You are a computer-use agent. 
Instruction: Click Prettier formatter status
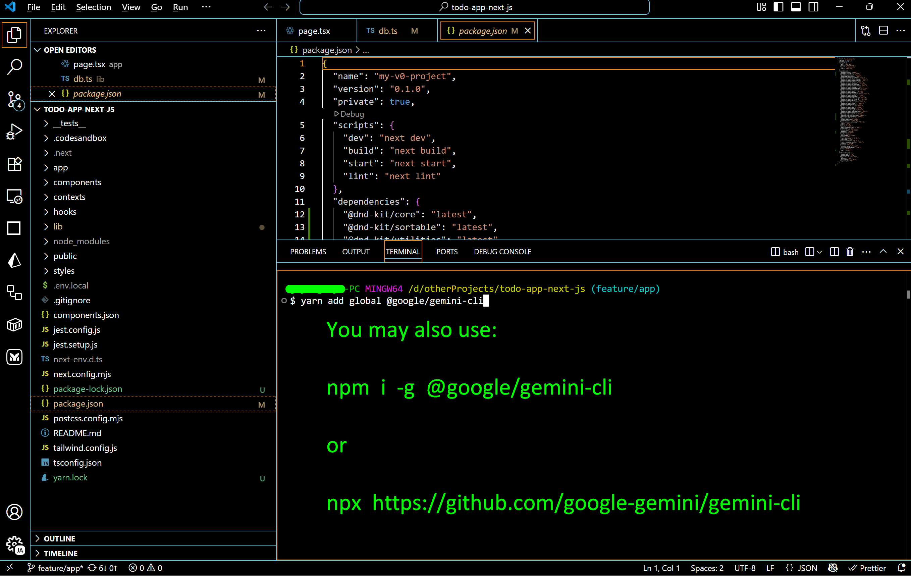tap(867, 568)
